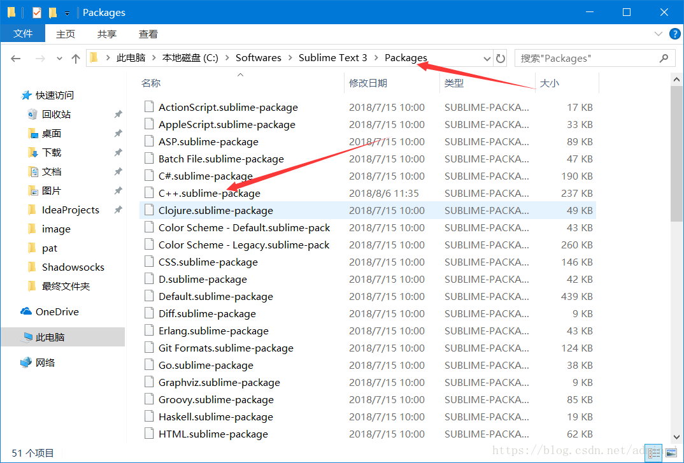Click the file list scroll down arrow
This screenshot has height=463, width=684.
click(x=676, y=437)
